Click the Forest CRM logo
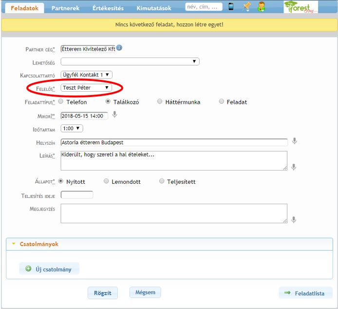The image size is (338, 309). point(300,7)
